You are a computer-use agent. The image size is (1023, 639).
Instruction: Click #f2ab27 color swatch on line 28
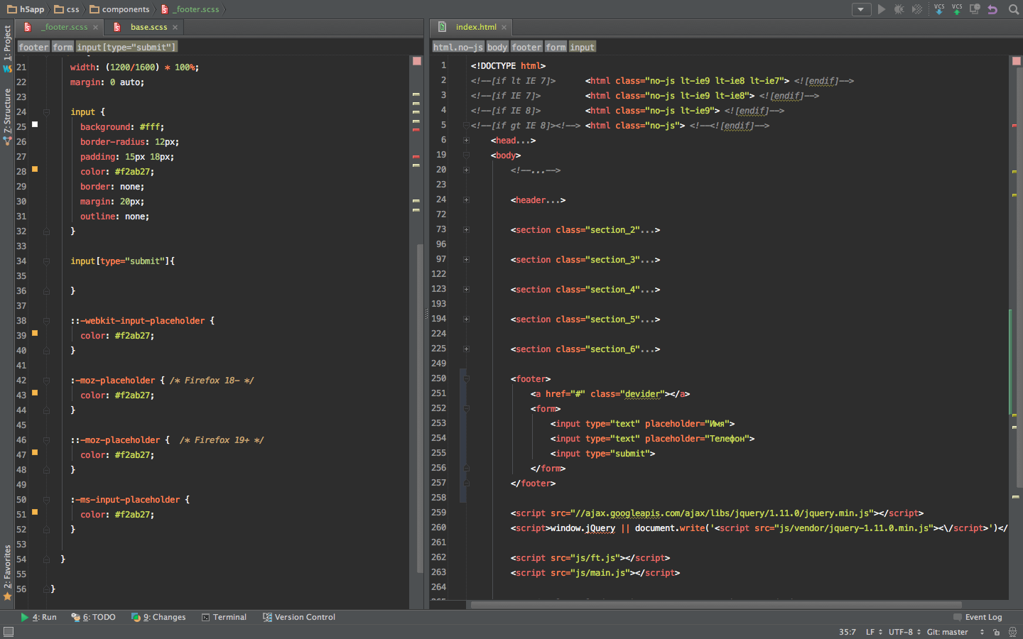point(35,169)
